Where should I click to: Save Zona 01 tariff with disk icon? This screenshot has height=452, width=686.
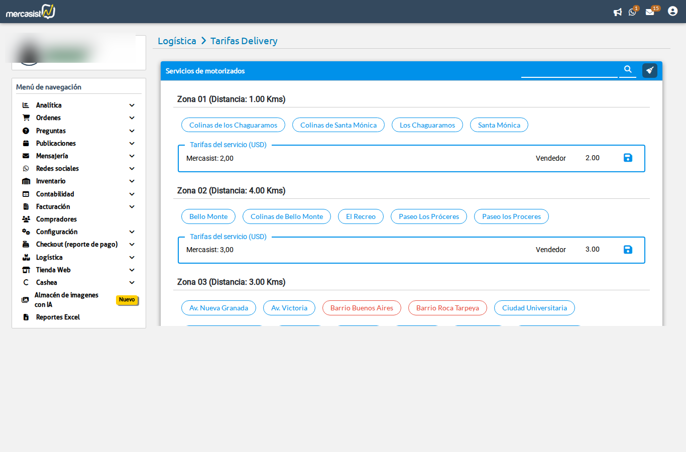pos(628,158)
